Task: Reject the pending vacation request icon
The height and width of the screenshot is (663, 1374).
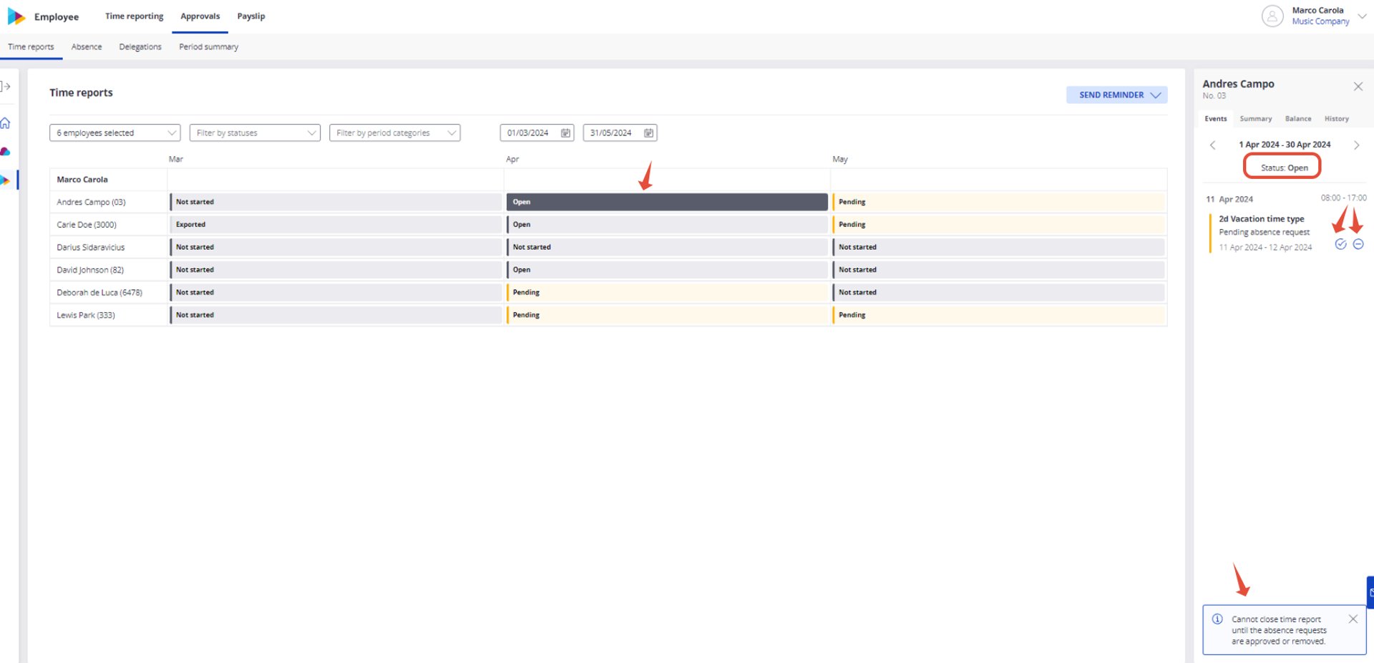Action: pos(1358,244)
